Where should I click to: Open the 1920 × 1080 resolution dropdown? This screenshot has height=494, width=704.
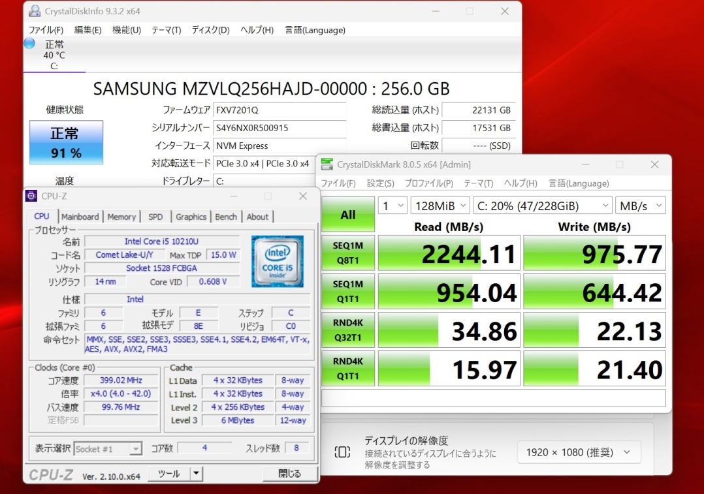click(x=579, y=452)
